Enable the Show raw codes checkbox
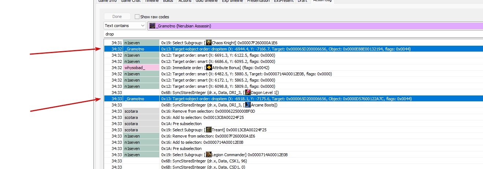The image size is (483, 169). click(137, 16)
